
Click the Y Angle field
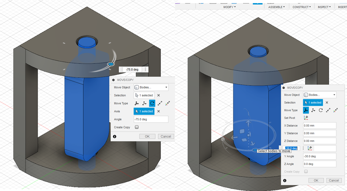point(320,156)
